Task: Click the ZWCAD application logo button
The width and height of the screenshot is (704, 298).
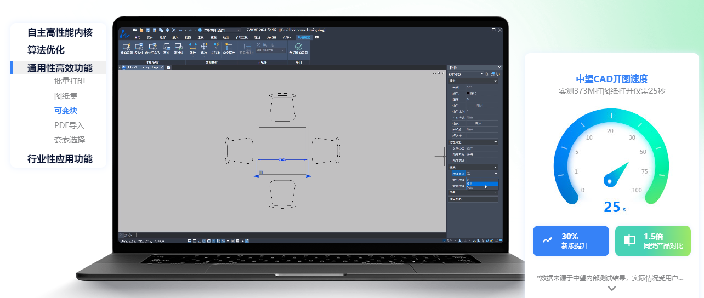Action: (x=125, y=33)
